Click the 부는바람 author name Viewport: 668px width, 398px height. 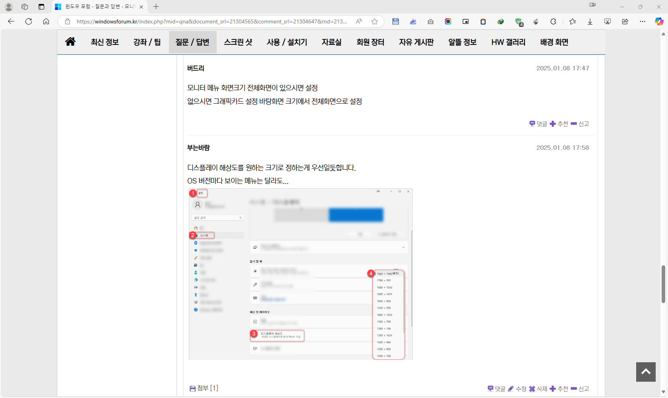click(x=198, y=148)
